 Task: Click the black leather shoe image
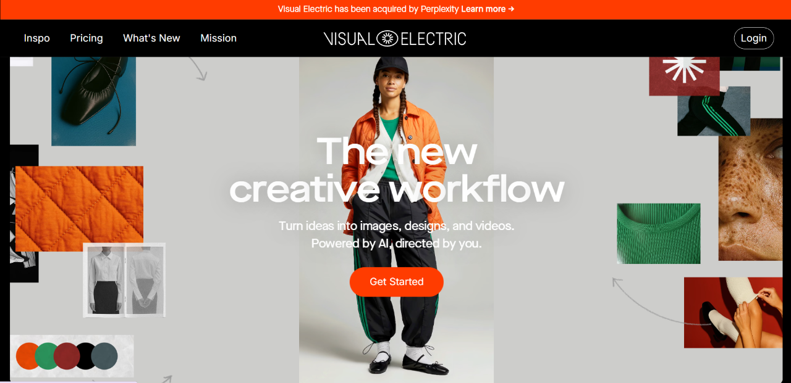coord(93,101)
